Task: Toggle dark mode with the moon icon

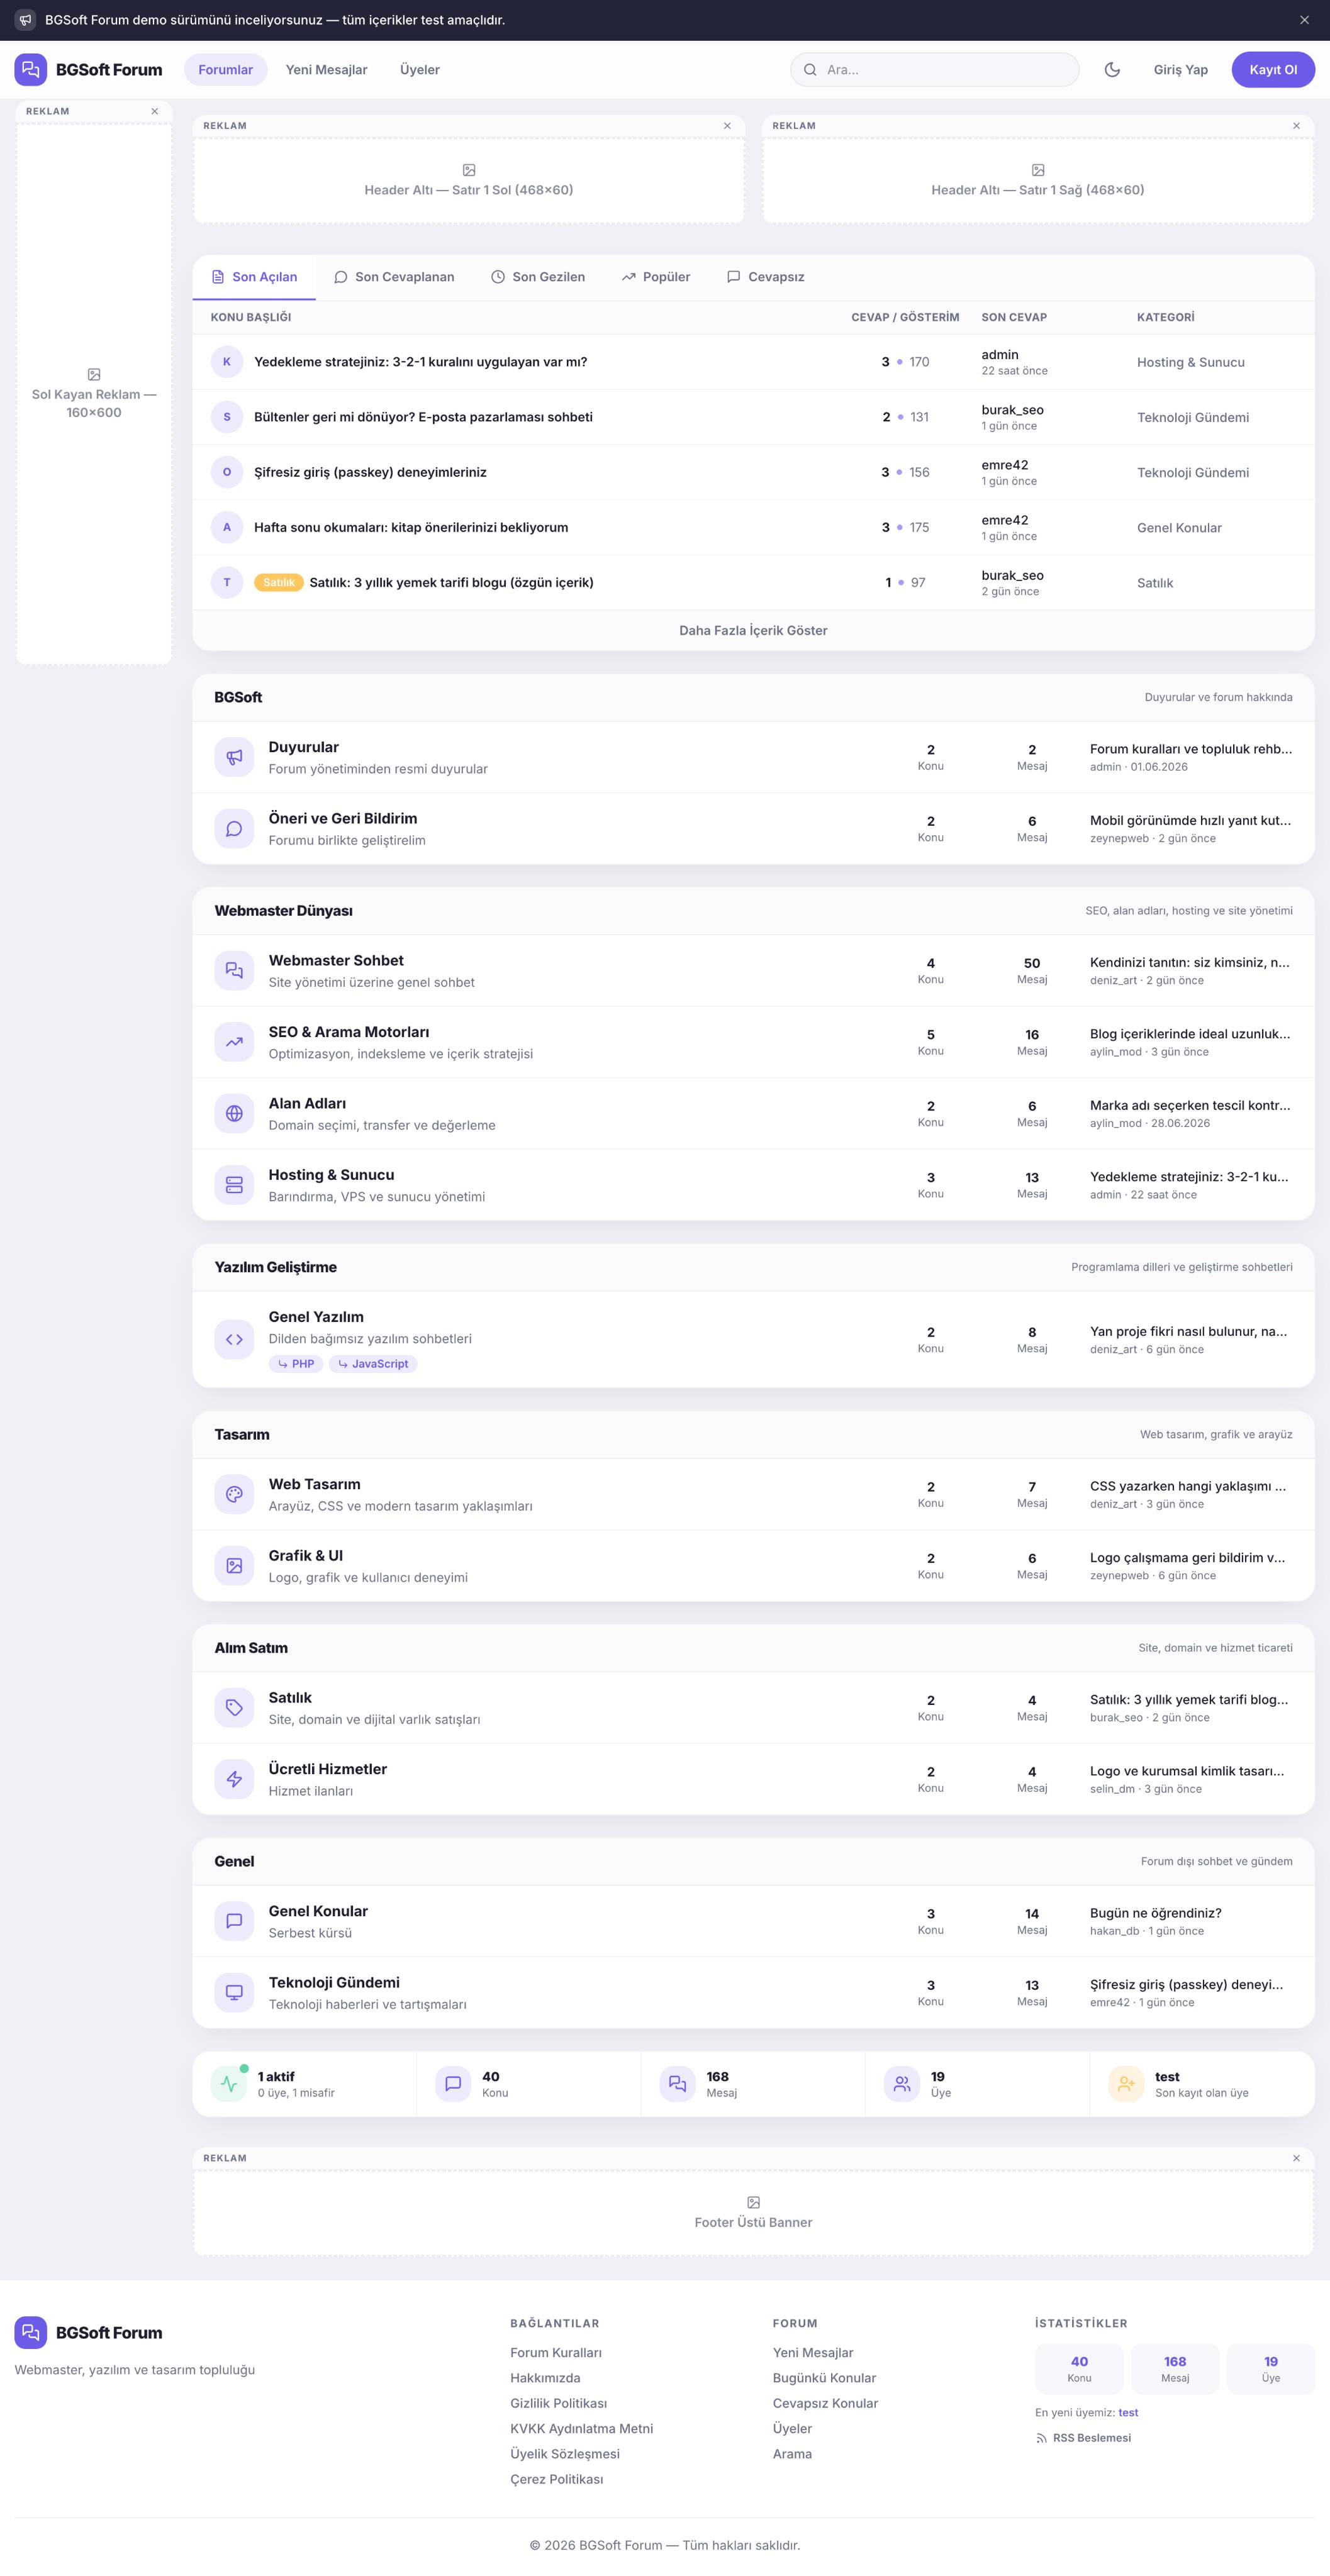Action: [x=1112, y=70]
